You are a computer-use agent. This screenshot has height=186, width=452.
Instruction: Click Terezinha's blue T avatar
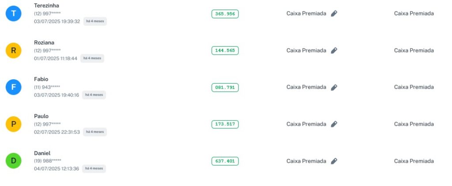[13, 14]
